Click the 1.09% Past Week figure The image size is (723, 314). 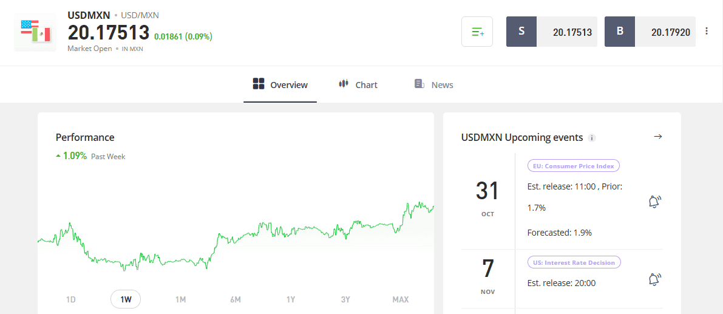click(90, 156)
